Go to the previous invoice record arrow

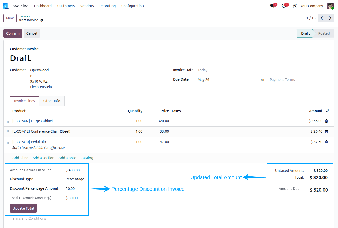coord(322,18)
